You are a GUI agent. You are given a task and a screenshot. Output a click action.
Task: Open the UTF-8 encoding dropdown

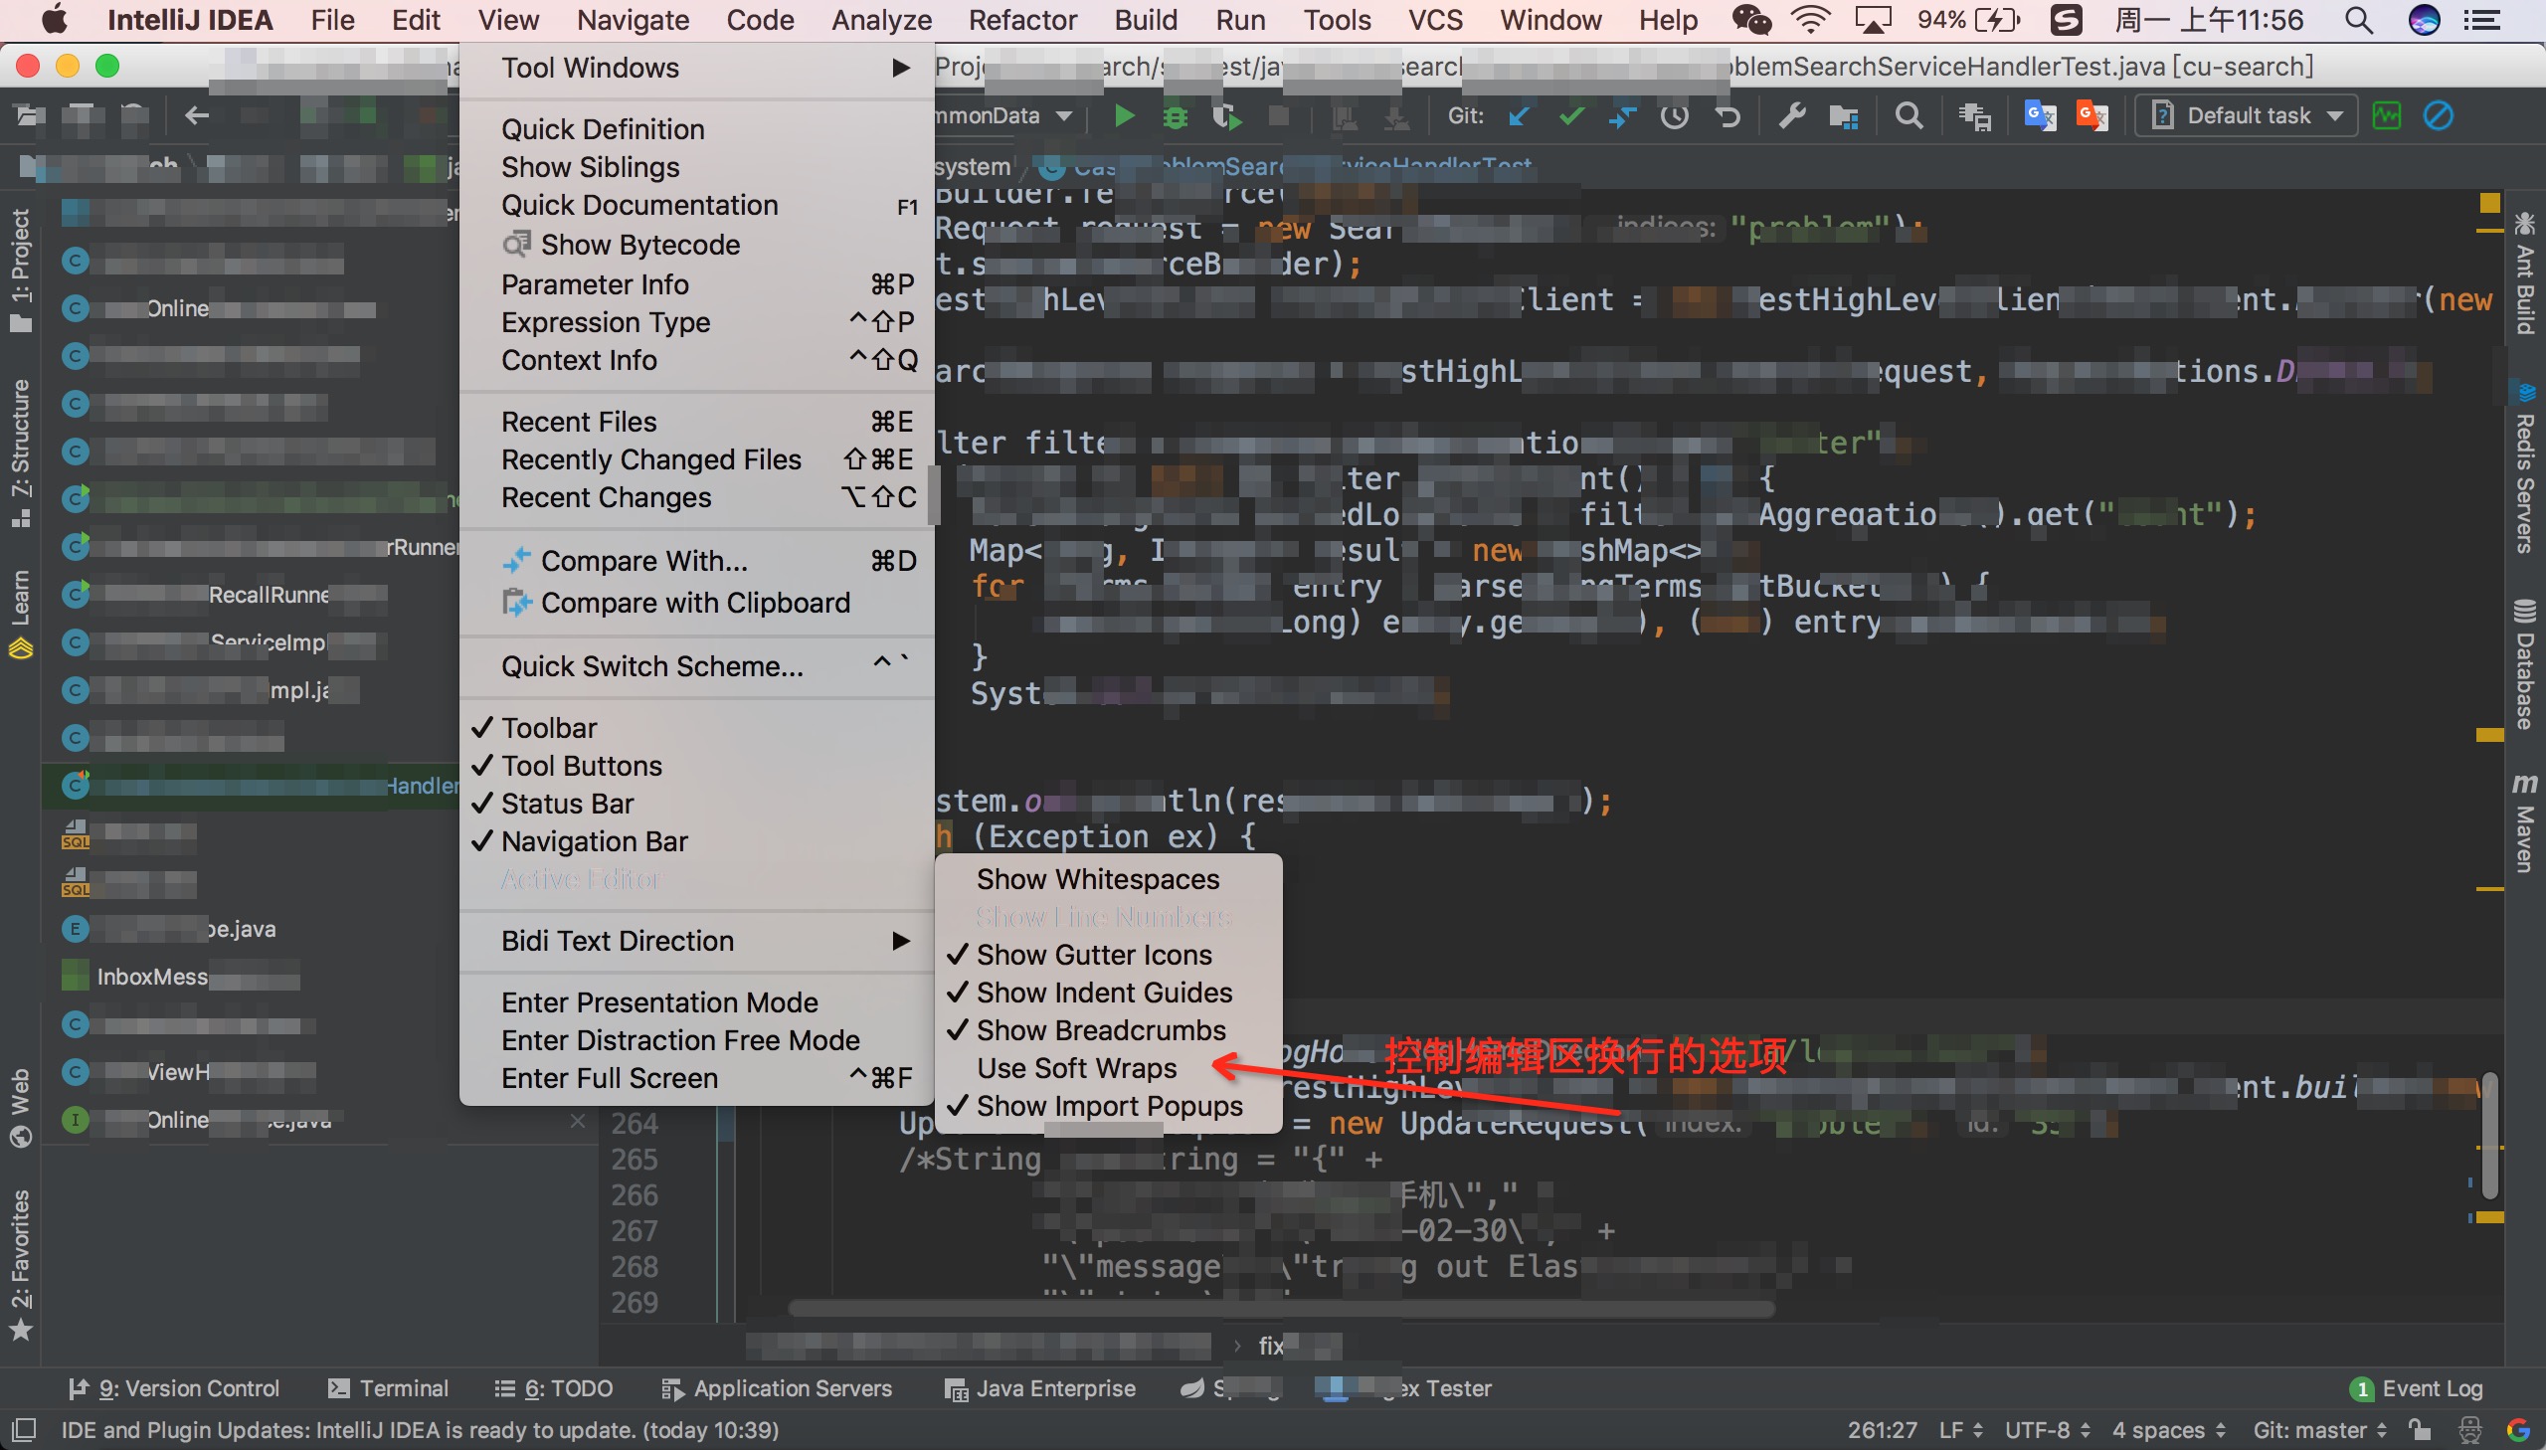[x=2046, y=1430]
